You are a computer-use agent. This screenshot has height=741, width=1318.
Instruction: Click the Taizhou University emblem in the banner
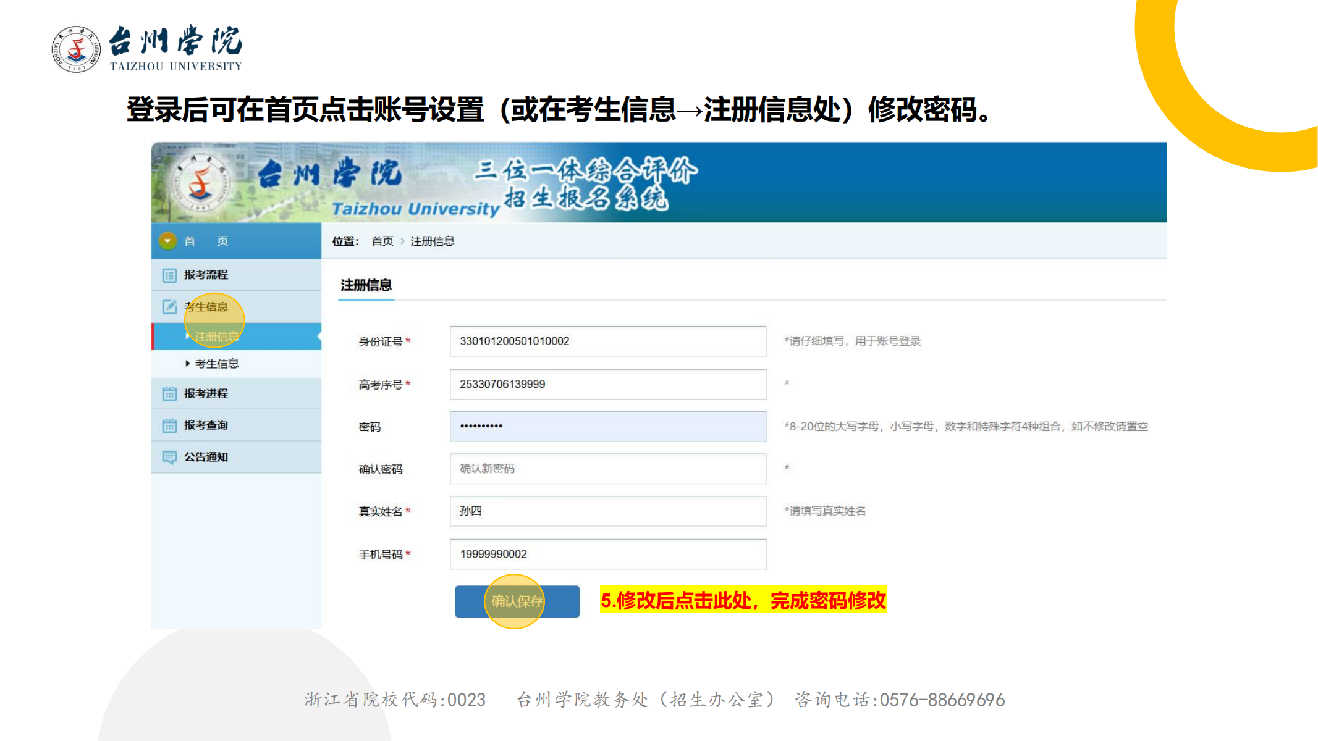pos(200,183)
